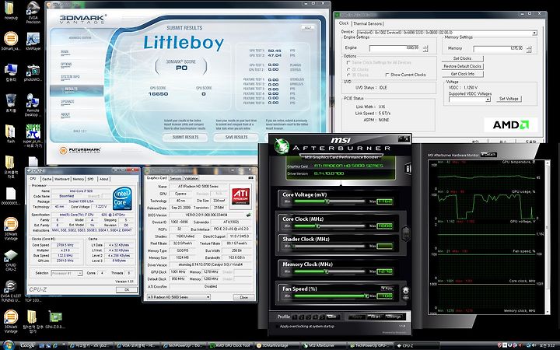Image resolution: width=560 pixels, height=350 pixels.
Task: Open the Supported VDDC Voltages dropdown
Action: [x=470, y=100]
